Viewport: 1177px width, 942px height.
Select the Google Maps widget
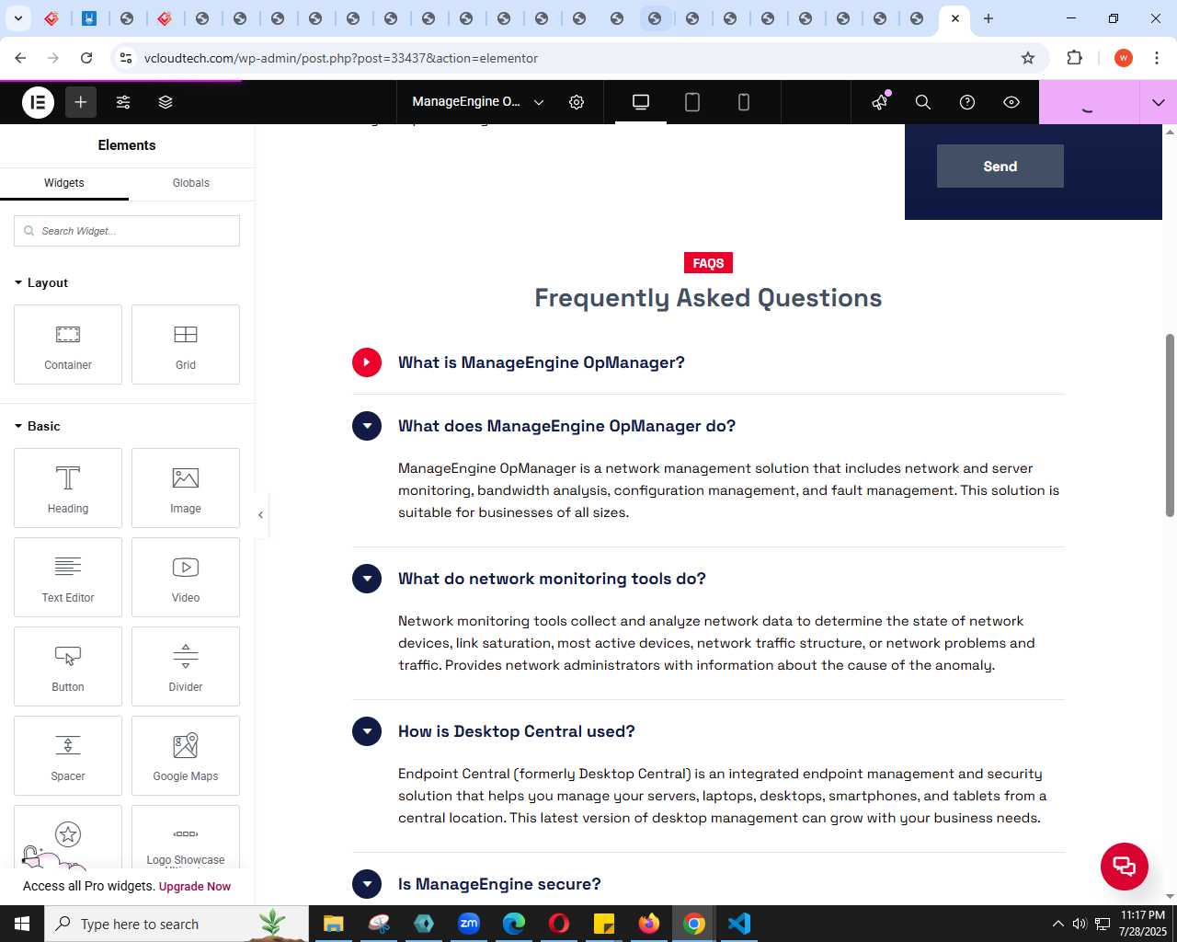(x=186, y=756)
